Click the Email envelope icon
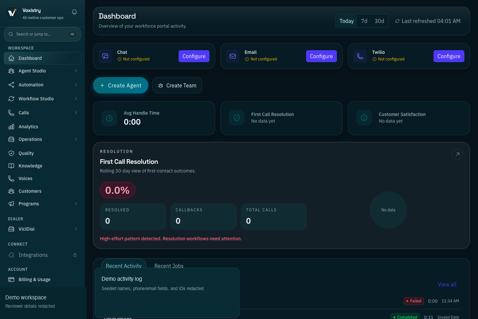Viewport: 478px width, 319px height. coord(233,56)
